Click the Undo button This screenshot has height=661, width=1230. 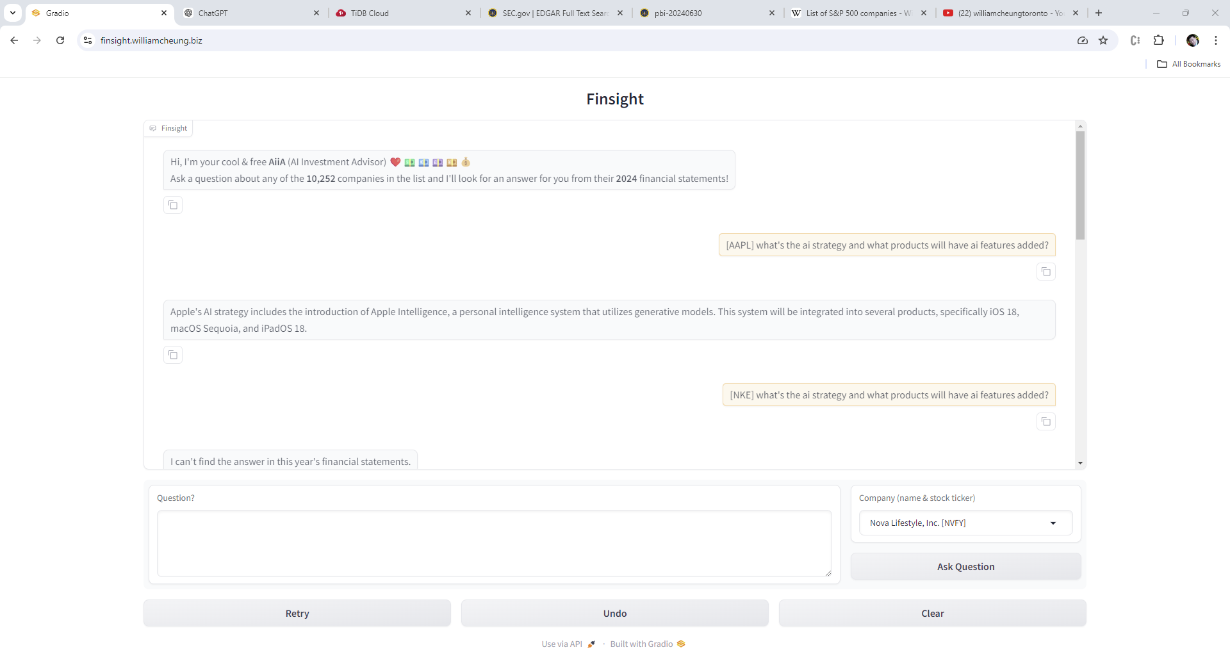click(x=615, y=613)
